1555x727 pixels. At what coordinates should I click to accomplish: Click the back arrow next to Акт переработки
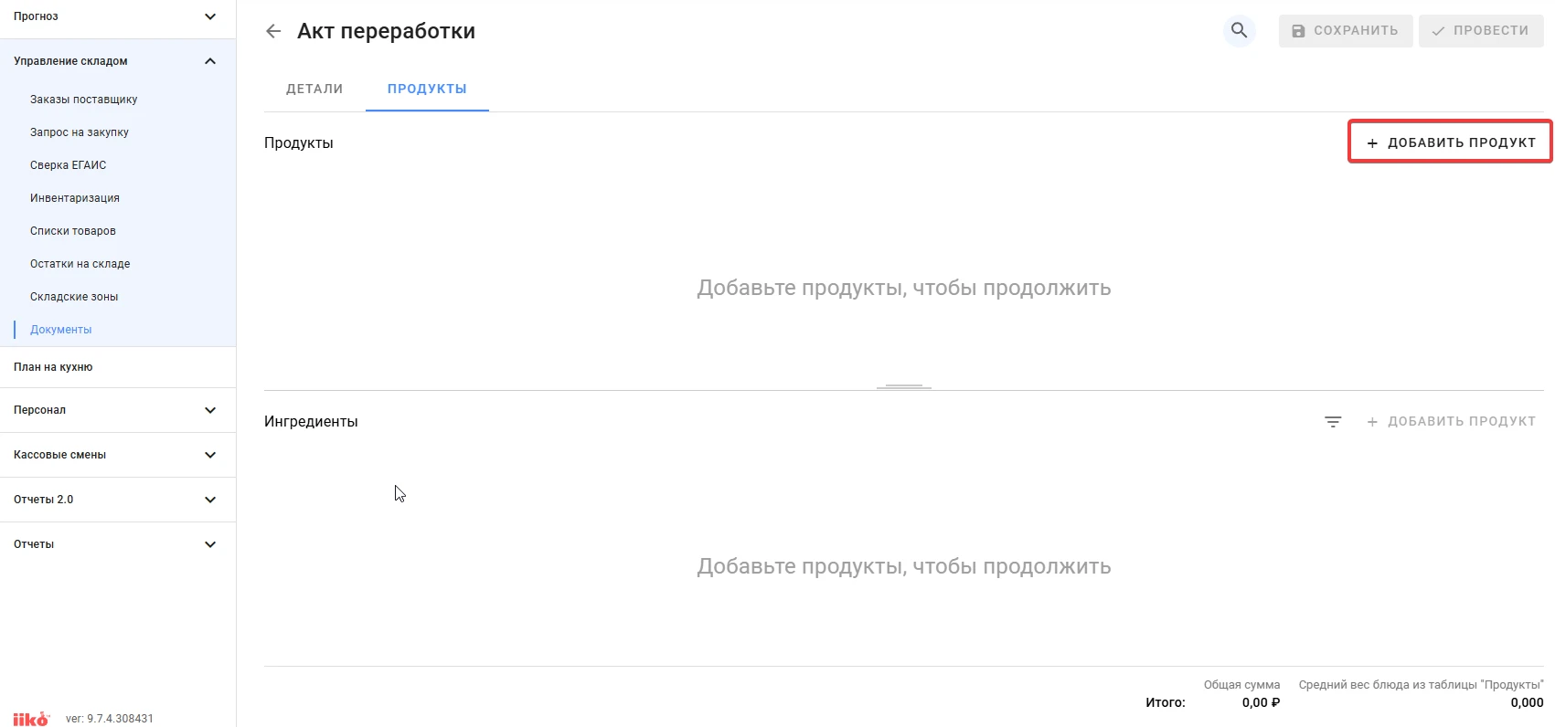coord(273,31)
